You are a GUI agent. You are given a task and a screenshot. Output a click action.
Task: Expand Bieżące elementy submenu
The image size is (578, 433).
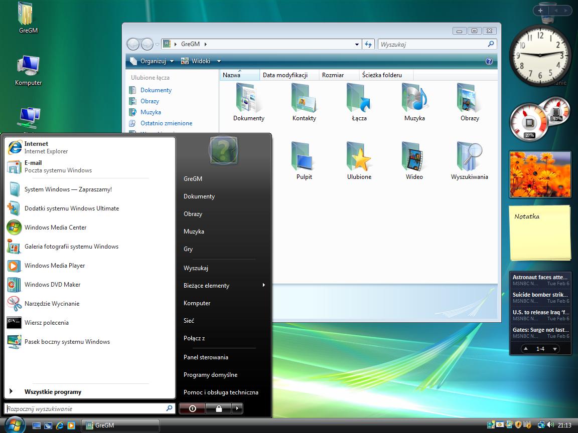tap(224, 285)
